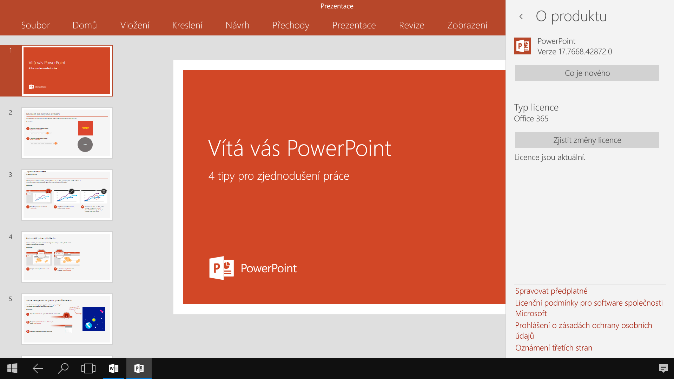Select slide 5 thumbnail with the space image

coord(67,319)
